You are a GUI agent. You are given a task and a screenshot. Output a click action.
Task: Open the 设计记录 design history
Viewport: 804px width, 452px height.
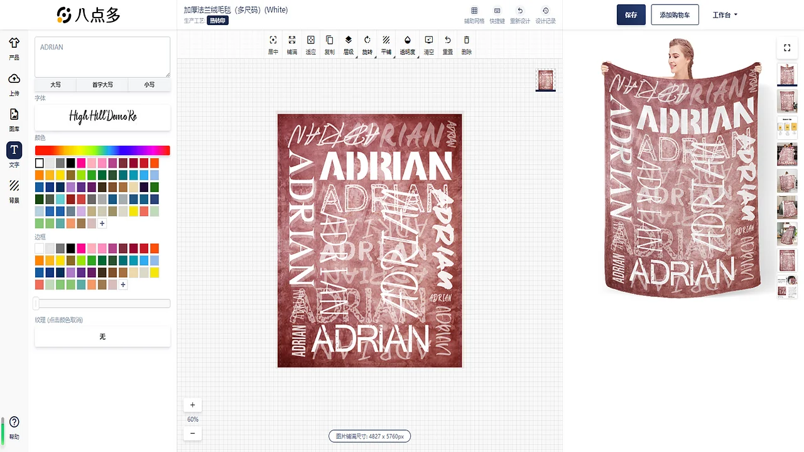pyautogui.click(x=545, y=15)
